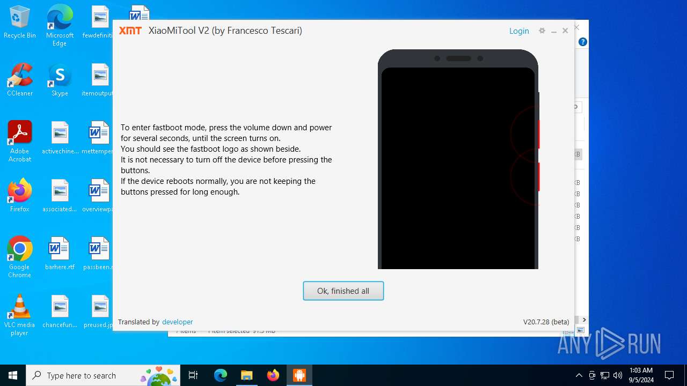Select the activechine image file
This screenshot has width=687, height=386.
[60, 138]
